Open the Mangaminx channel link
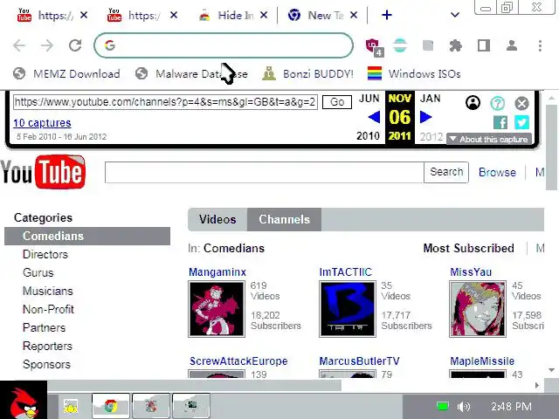Viewport: 559px width, 419px height. [x=217, y=272]
